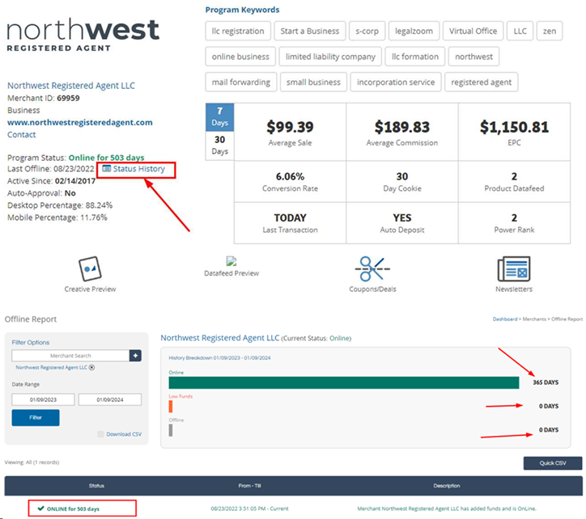Open the Creative Preview icon

pos(90,268)
